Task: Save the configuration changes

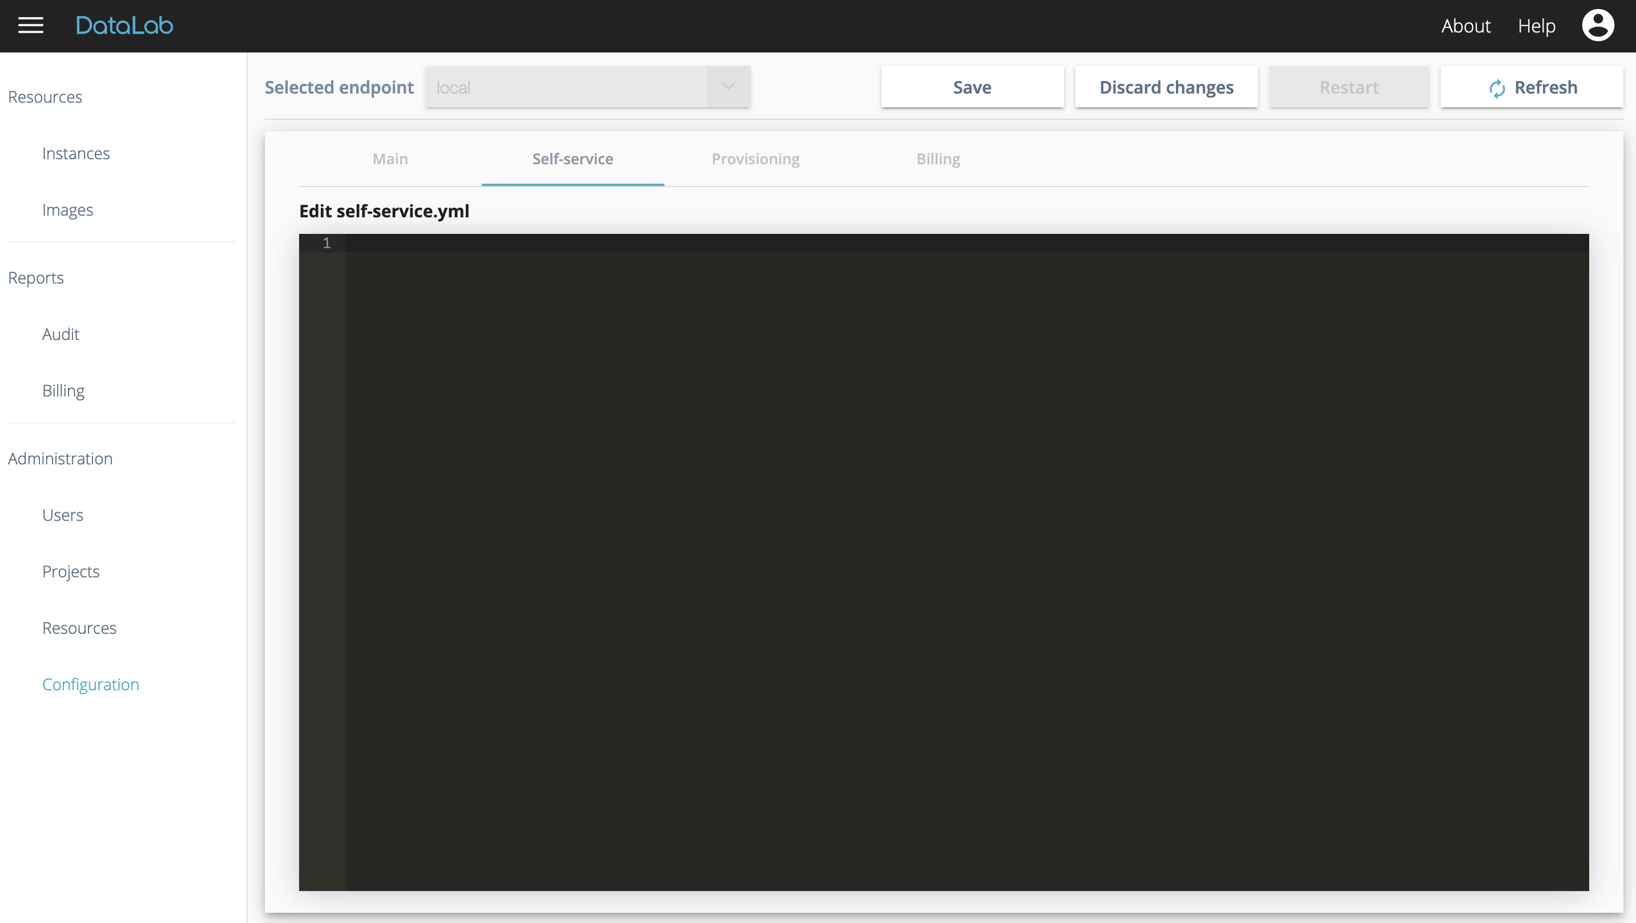Action: [x=972, y=87]
